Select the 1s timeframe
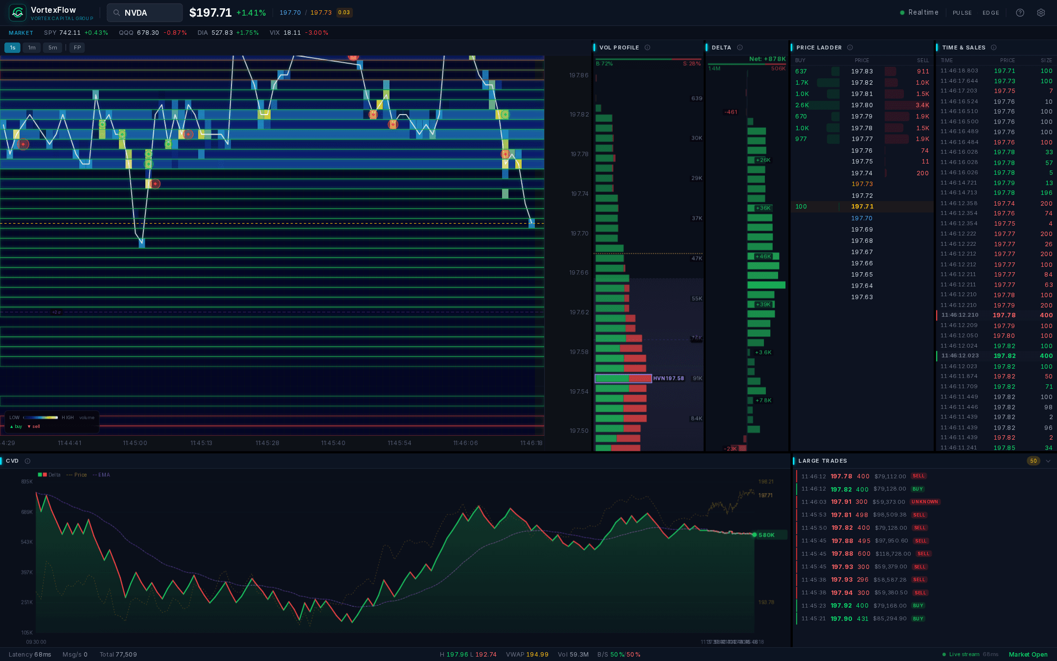The width and height of the screenshot is (1057, 661). click(12, 47)
